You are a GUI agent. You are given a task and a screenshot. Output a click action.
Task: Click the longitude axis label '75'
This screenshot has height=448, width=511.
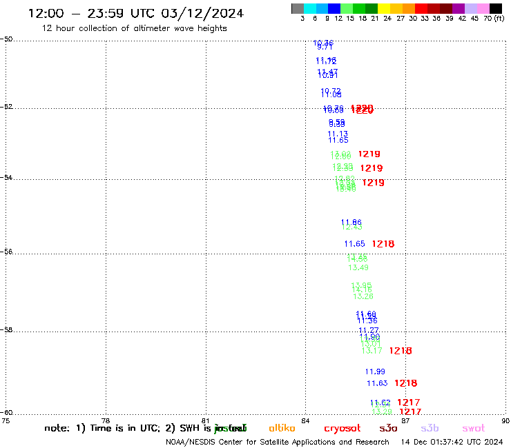coord(6,420)
